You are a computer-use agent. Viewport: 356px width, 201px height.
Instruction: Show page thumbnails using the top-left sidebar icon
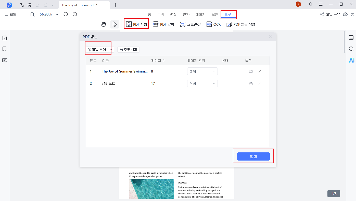coord(4,38)
